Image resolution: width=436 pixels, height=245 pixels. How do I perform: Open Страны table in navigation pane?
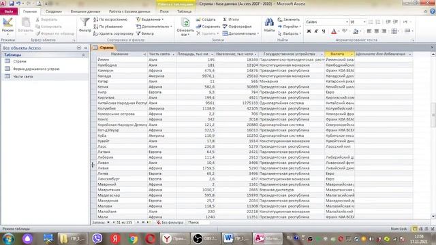[x=20, y=61]
